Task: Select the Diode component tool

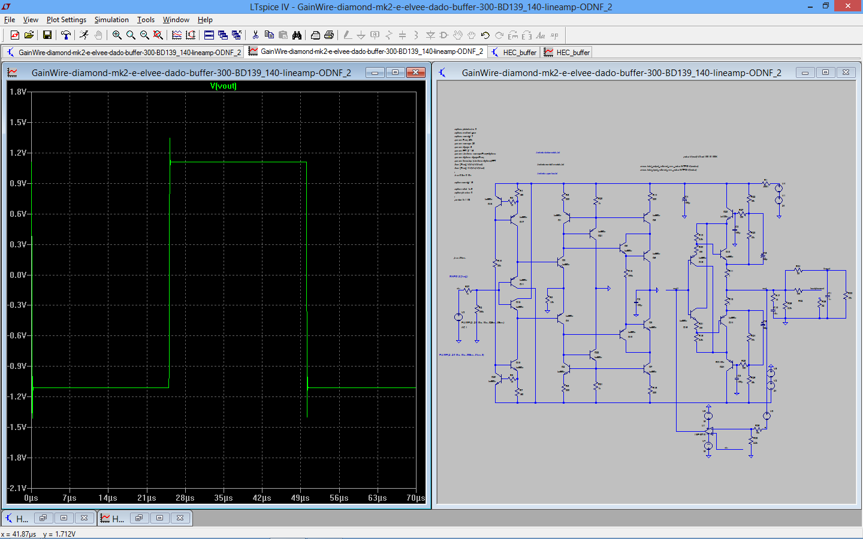Action: coord(430,35)
